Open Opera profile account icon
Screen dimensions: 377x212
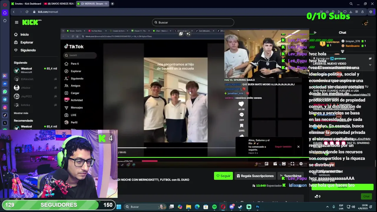click(363, 12)
